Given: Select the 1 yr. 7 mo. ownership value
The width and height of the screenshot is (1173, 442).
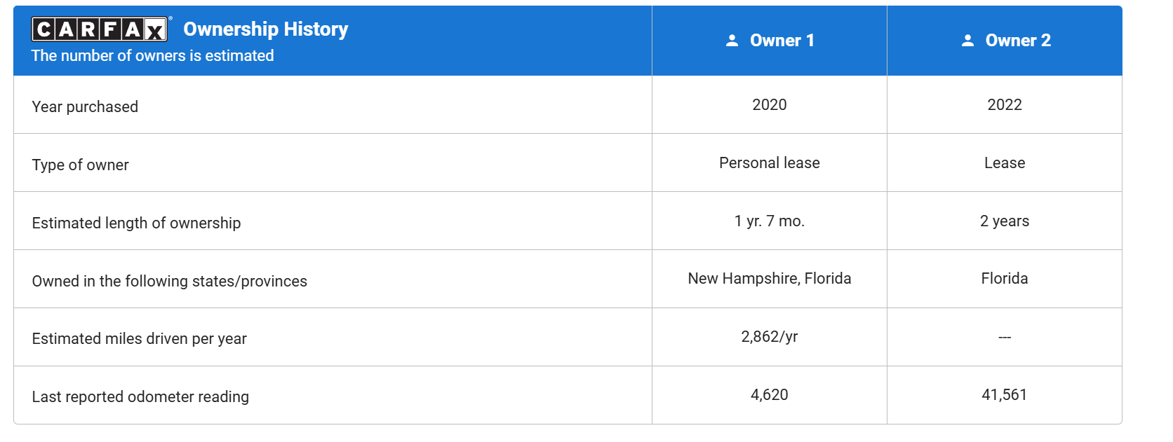Looking at the screenshot, I should pos(770,221).
